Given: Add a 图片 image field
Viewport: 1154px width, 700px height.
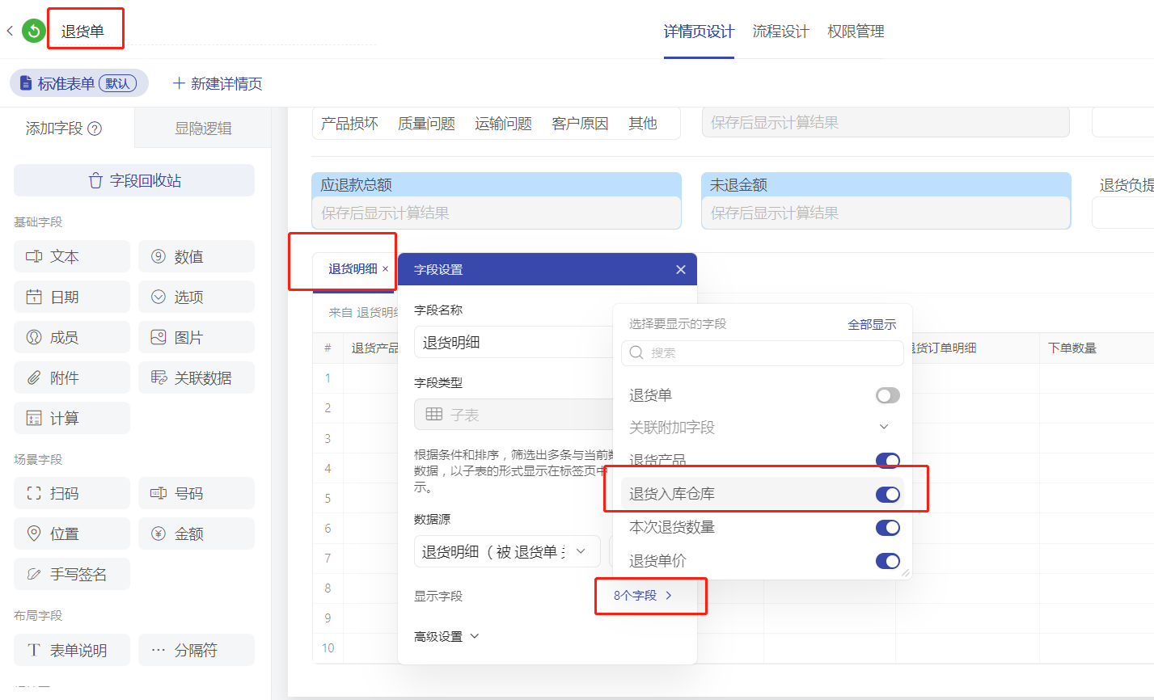Looking at the screenshot, I should [197, 337].
